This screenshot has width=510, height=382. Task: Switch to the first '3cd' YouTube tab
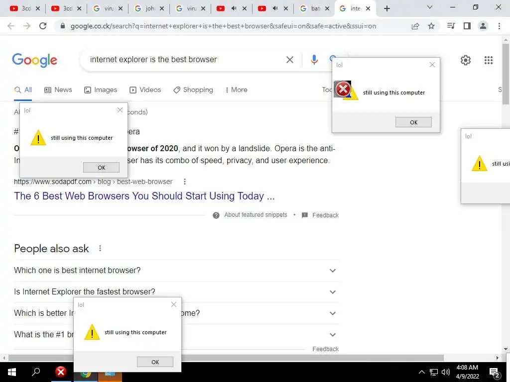coord(25,8)
